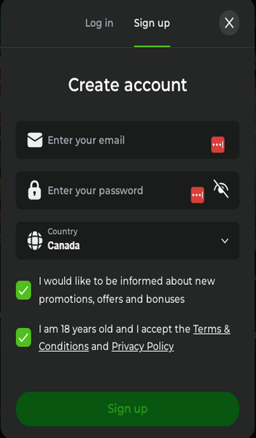Viewport: 256px width, 438px height.
Task: Focus the Enter your email field
Action: click(x=127, y=140)
